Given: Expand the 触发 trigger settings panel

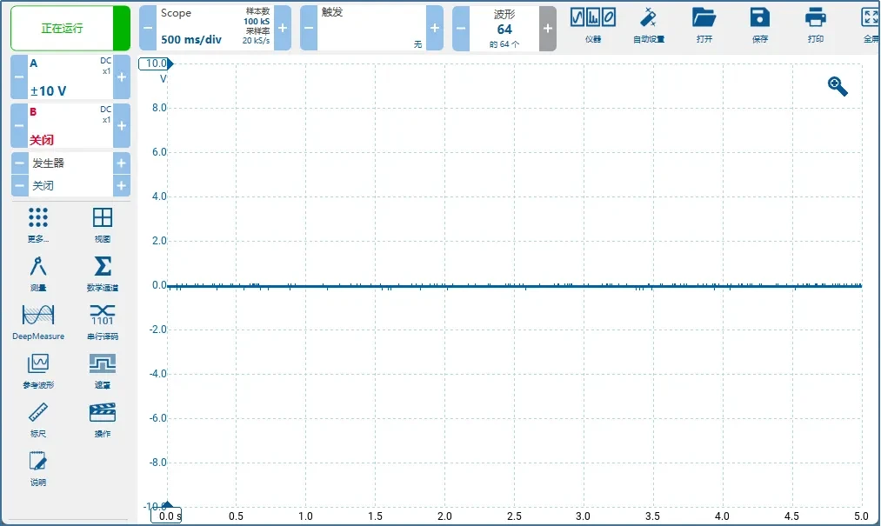Looking at the screenshot, I should coord(371,28).
